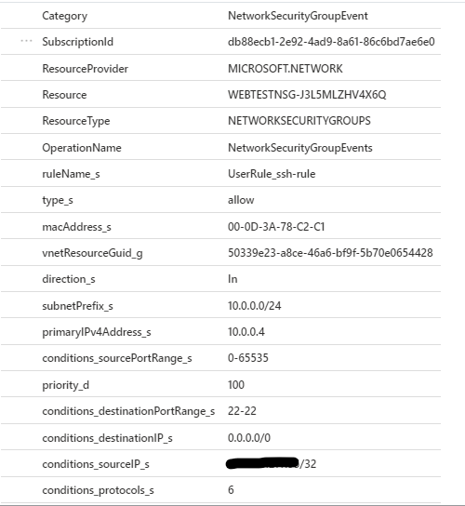Click the NETWORKSECURITYGROUPS resource type value
This screenshot has width=465, height=506.
click(x=299, y=121)
